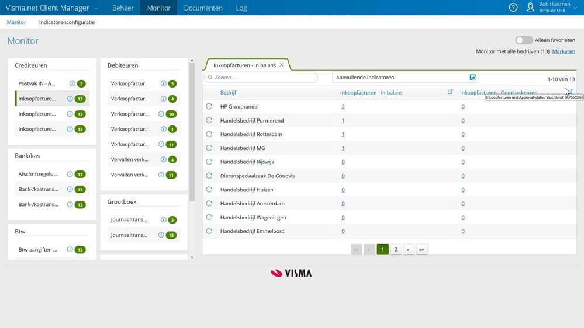Go to Indicatorenconfiguratie sub-tab

pos(67,22)
